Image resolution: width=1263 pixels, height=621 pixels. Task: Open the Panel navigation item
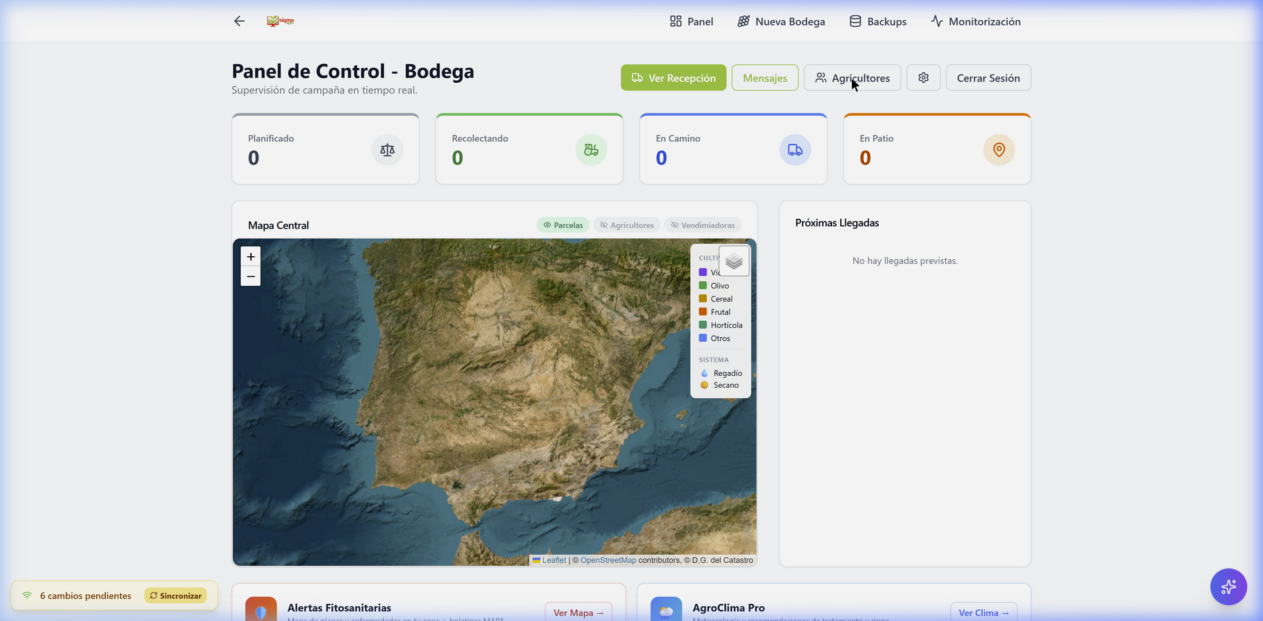(x=691, y=22)
